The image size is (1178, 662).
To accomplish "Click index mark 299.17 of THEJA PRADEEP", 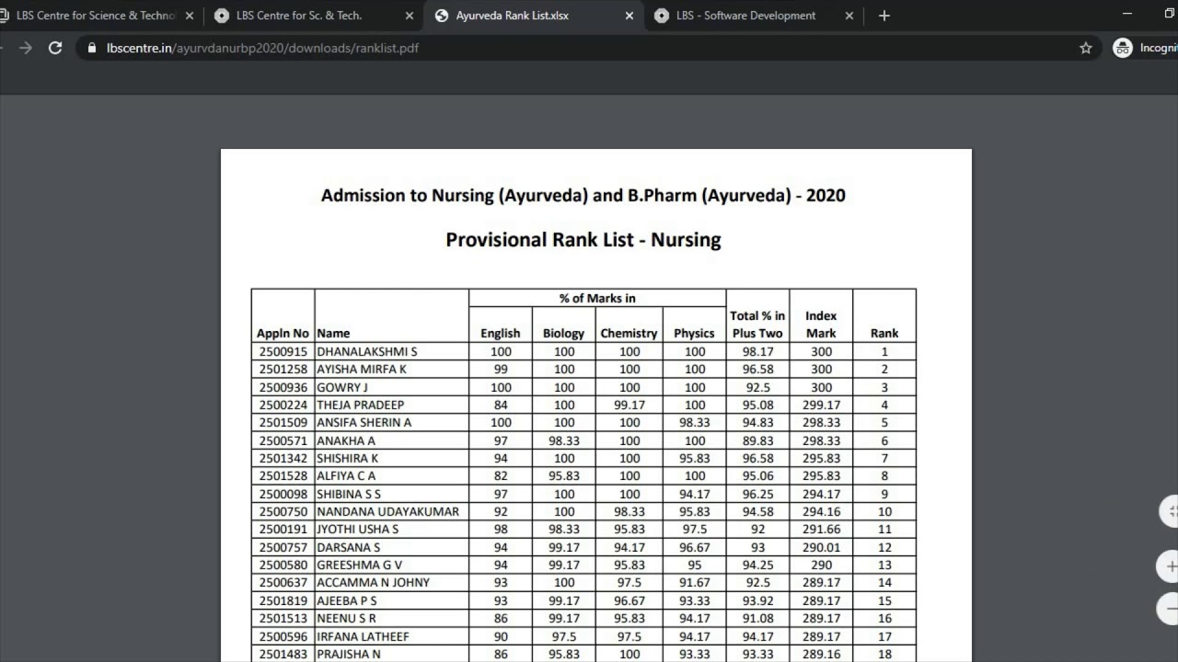I will (x=821, y=405).
